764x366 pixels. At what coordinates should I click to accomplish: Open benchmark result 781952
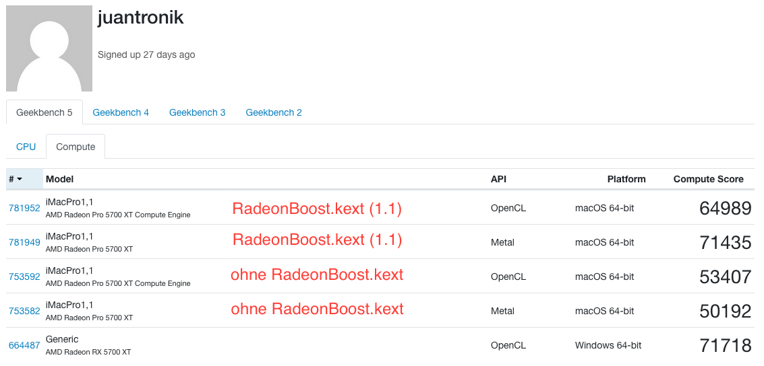click(24, 209)
